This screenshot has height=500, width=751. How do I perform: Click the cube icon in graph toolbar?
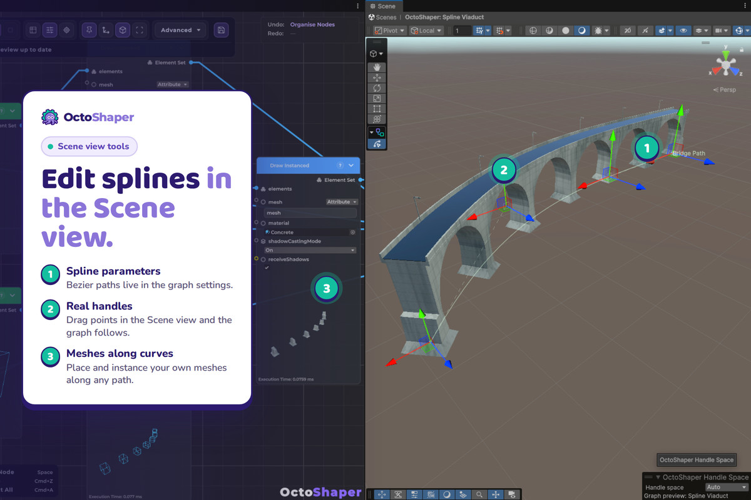(x=123, y=30)
